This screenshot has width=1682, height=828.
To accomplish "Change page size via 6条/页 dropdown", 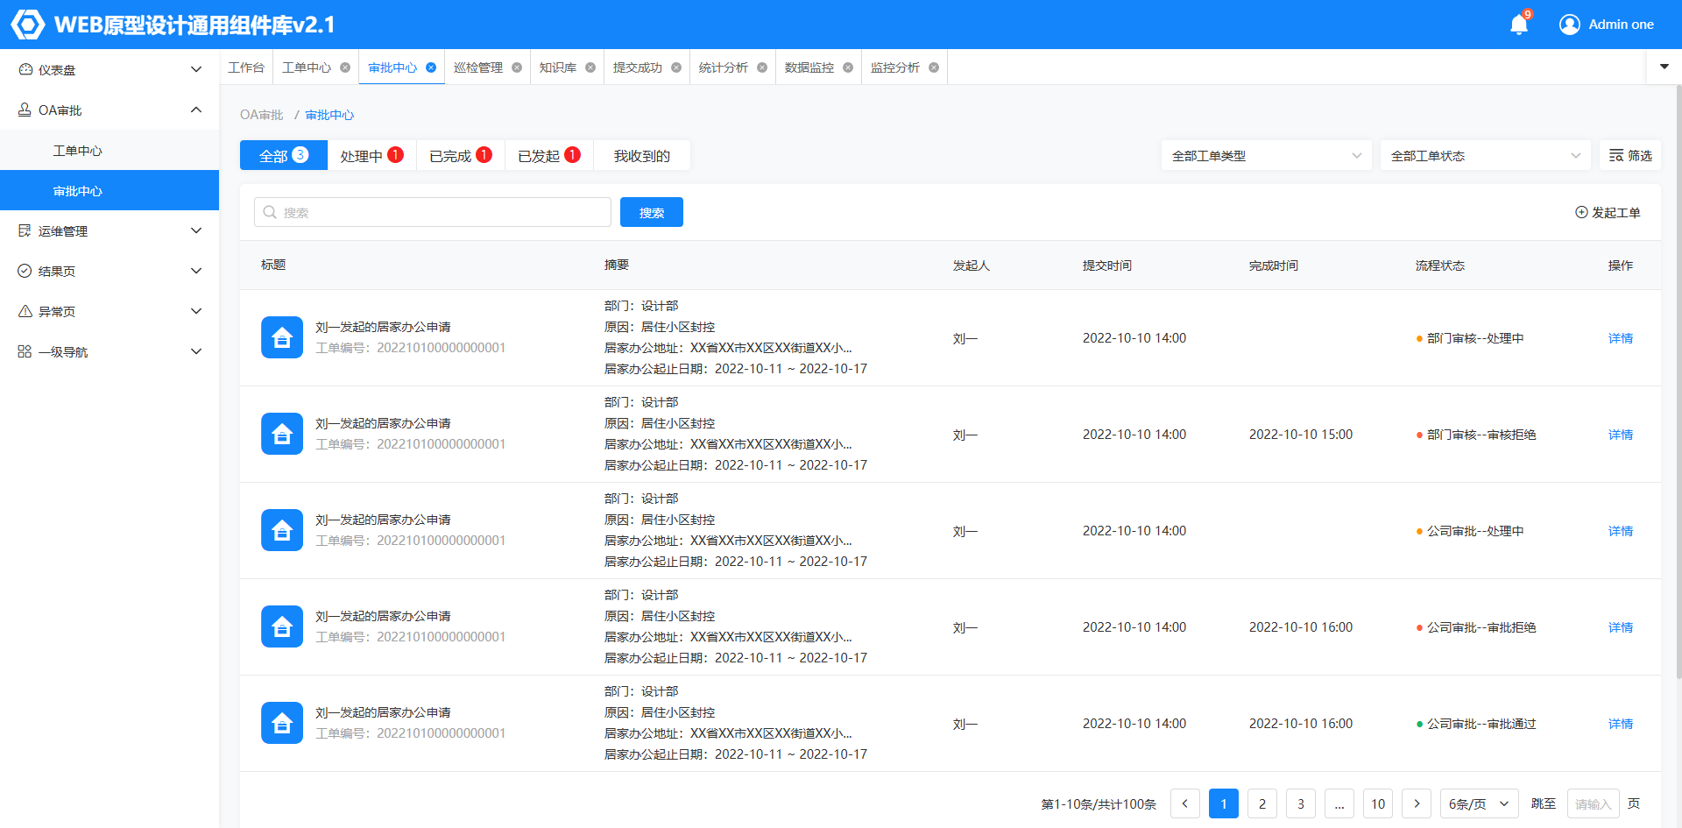I will coord(1479,803).
